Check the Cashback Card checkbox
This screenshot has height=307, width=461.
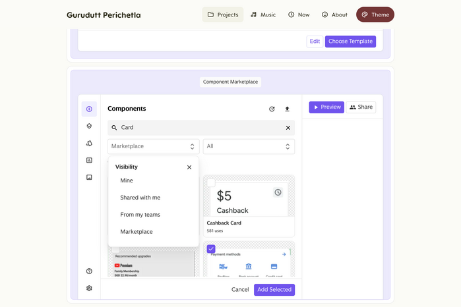211,182
